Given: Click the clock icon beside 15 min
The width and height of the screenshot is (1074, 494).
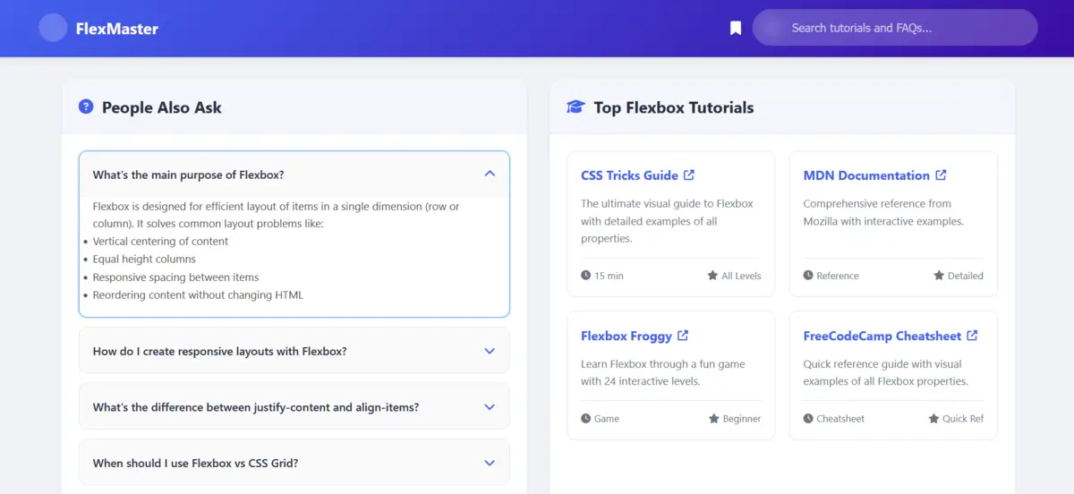Looking at the screenshot, I should click(586, 276).
